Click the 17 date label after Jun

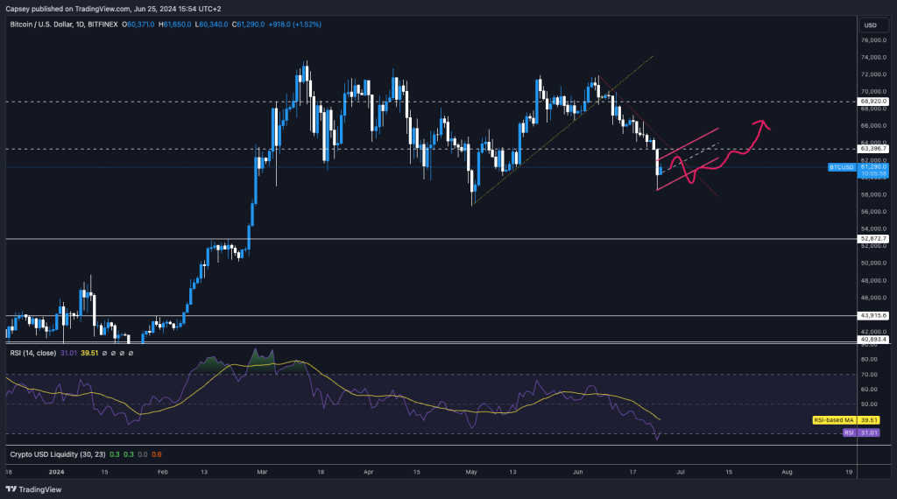click(x=632, y=472)
